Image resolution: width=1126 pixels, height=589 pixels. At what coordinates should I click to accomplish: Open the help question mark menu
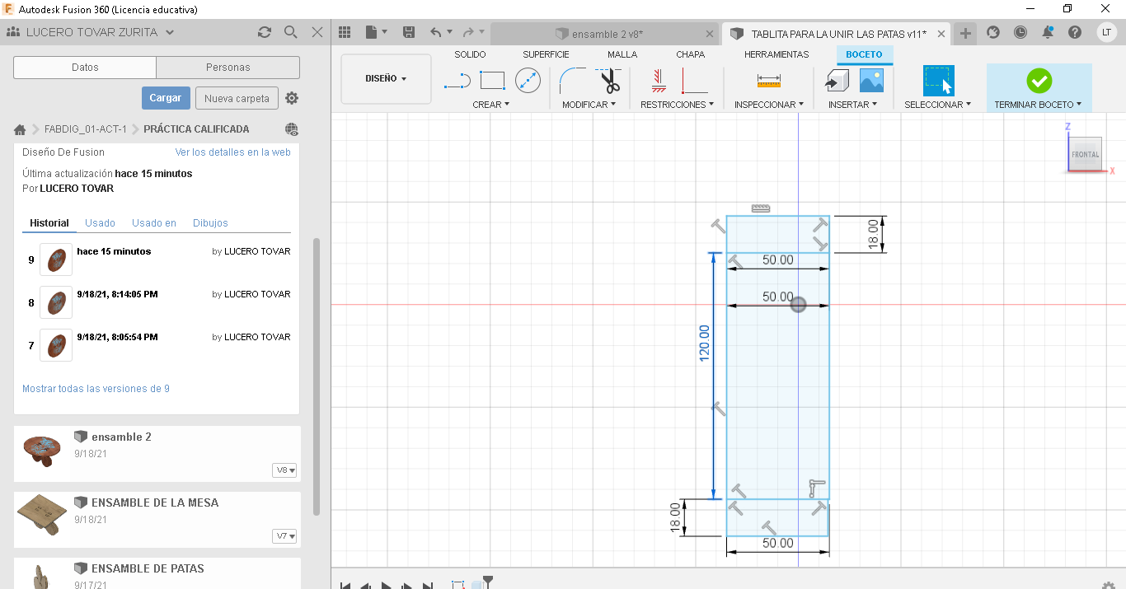(x=1075, y=32)
